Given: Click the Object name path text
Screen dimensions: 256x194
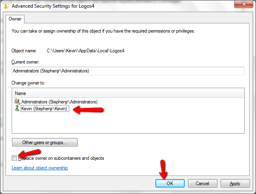Looking at the screenshot, I should pos(86,51).
